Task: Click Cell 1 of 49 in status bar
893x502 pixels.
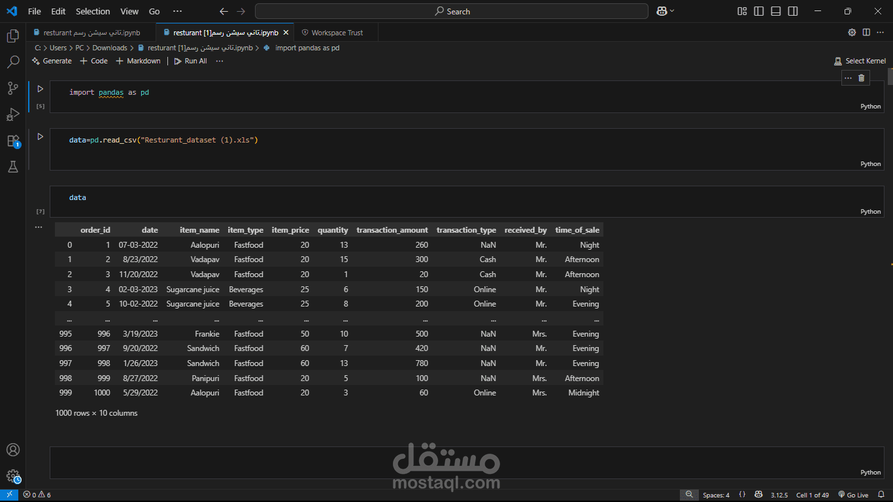Action: [x=812, y=495]
